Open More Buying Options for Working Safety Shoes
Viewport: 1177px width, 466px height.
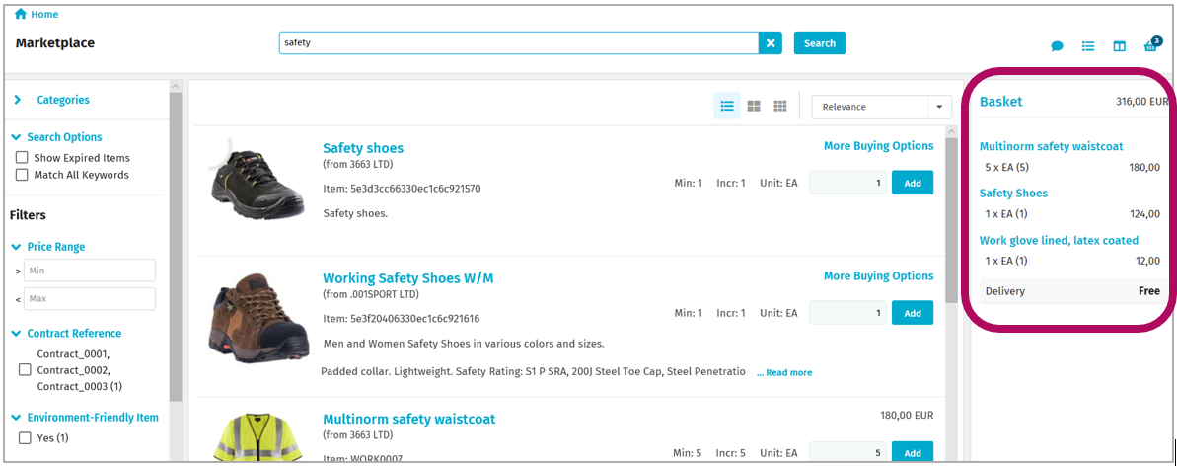pyautogui.click(x=878, y=275)
